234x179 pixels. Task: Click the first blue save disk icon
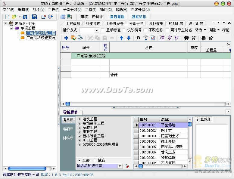coord(25,17)
